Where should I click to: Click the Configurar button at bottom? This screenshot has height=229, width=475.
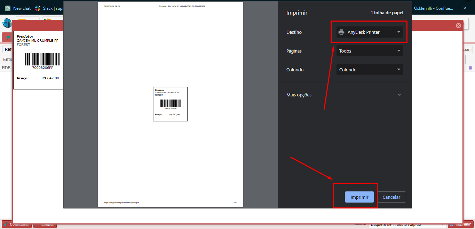click(17, 224)
